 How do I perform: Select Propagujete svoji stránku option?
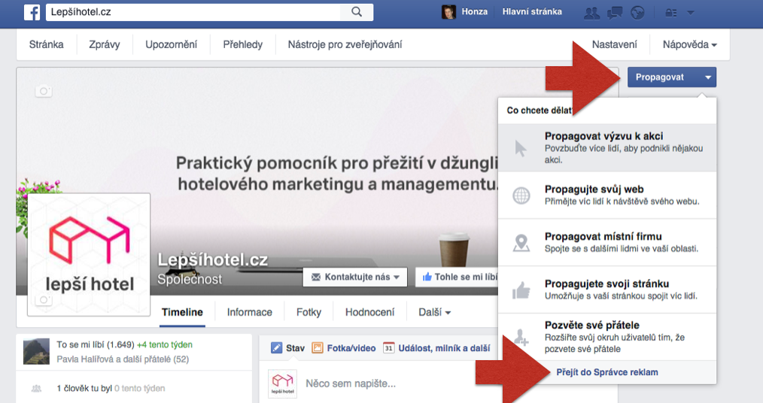coord(607,289)
